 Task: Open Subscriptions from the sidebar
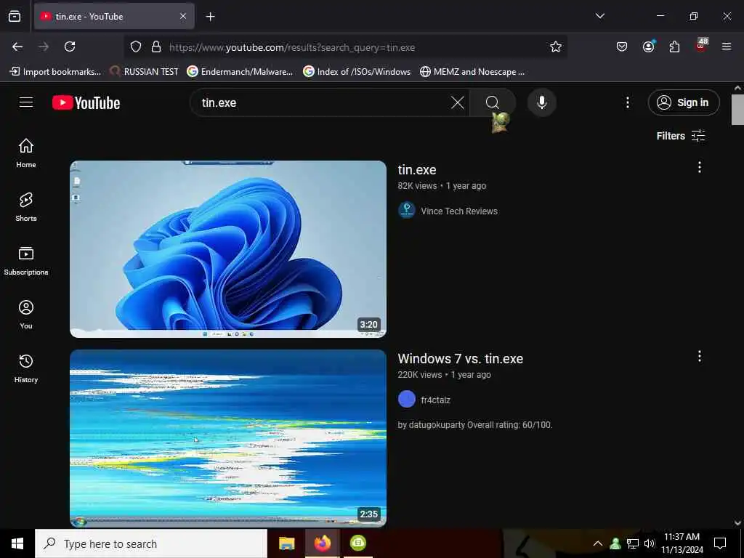pyautogui.click(x=26, y=261)
